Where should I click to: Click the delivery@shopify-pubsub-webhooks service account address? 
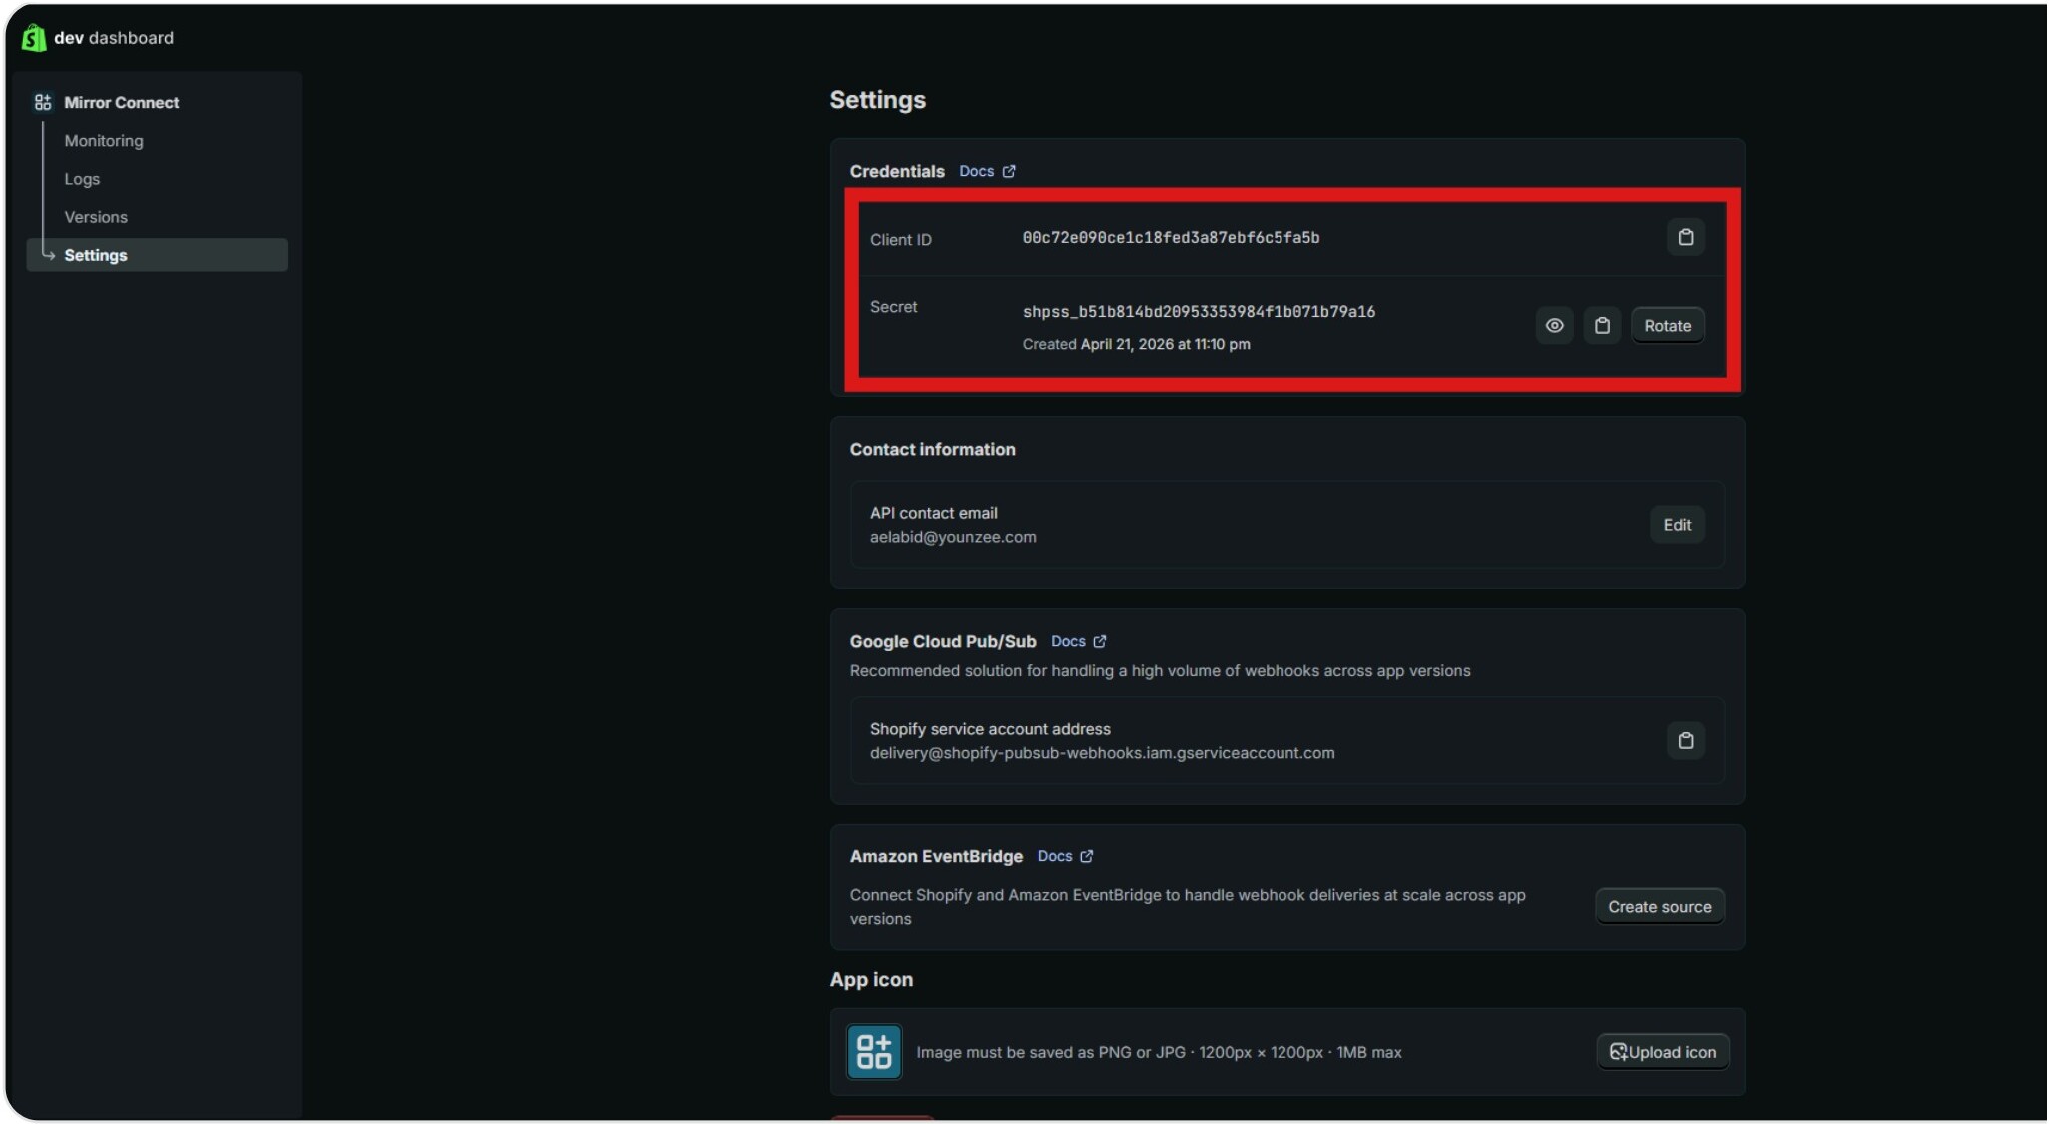coord(1102,753)
